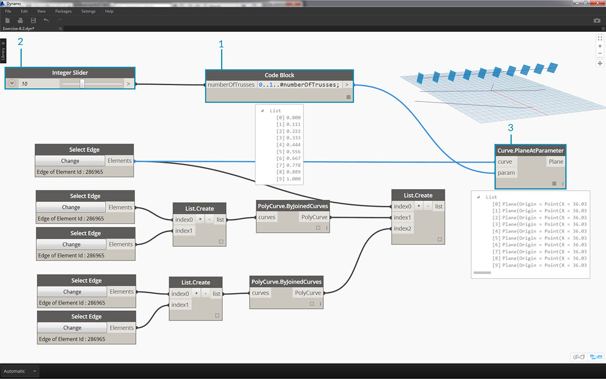Click Change on the topmost Select Edge node

coord(70,161)
